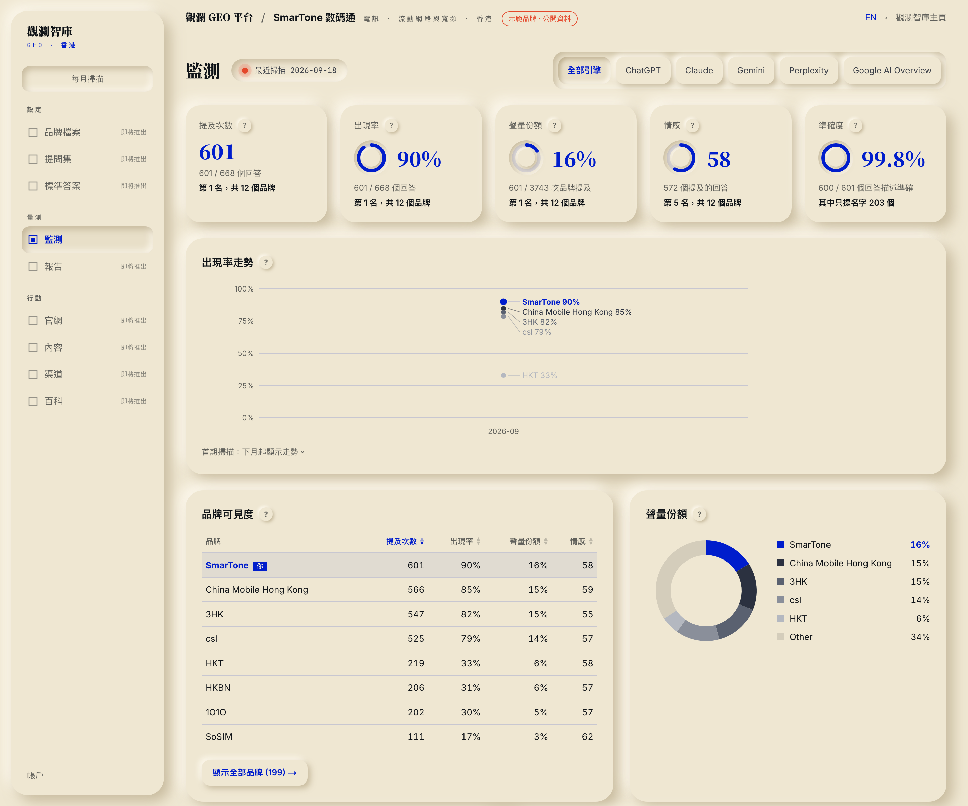Show help for 出現率走勢 chart
The height and width of the screenshot is (806, 968).
coord(266,263)
